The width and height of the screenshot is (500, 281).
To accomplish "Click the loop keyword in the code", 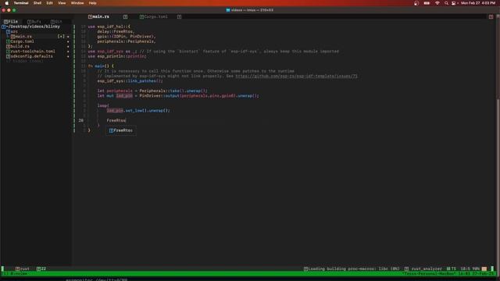I will (x=102, y=105).
